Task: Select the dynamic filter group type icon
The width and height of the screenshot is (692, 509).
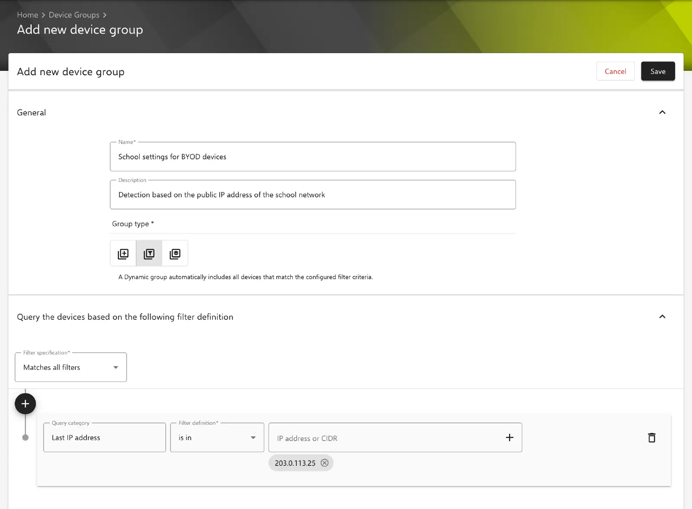Action: [149, 254]
